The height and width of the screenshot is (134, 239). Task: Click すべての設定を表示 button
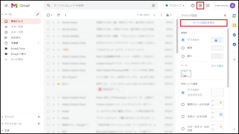(x=204, y=23)
